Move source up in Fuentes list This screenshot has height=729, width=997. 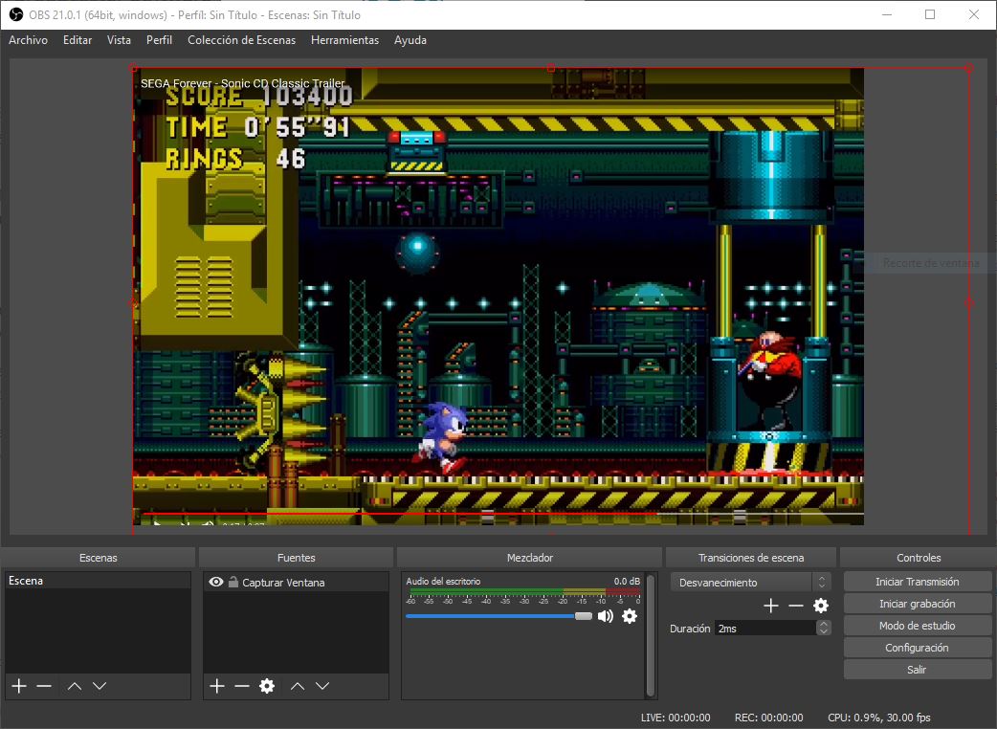click(x=298, y=686)
